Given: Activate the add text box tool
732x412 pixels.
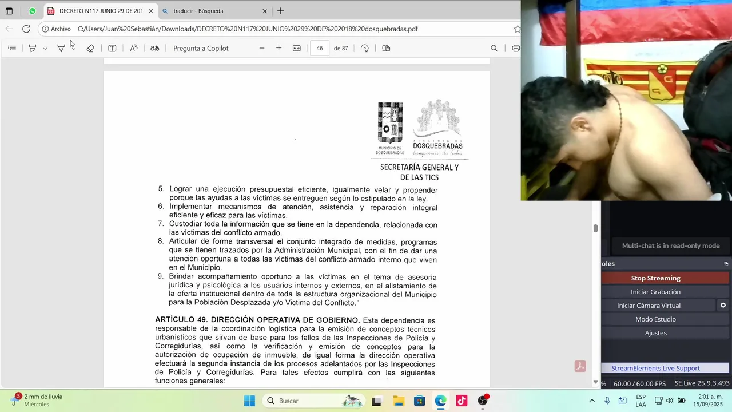Looking at the screenshot, I should pyautogui.click(x=112, y=48).
